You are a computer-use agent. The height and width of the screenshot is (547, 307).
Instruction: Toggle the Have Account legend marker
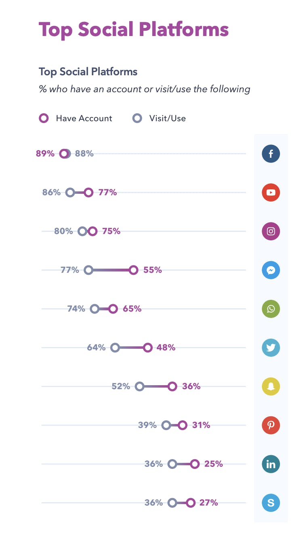coord(44,119)
